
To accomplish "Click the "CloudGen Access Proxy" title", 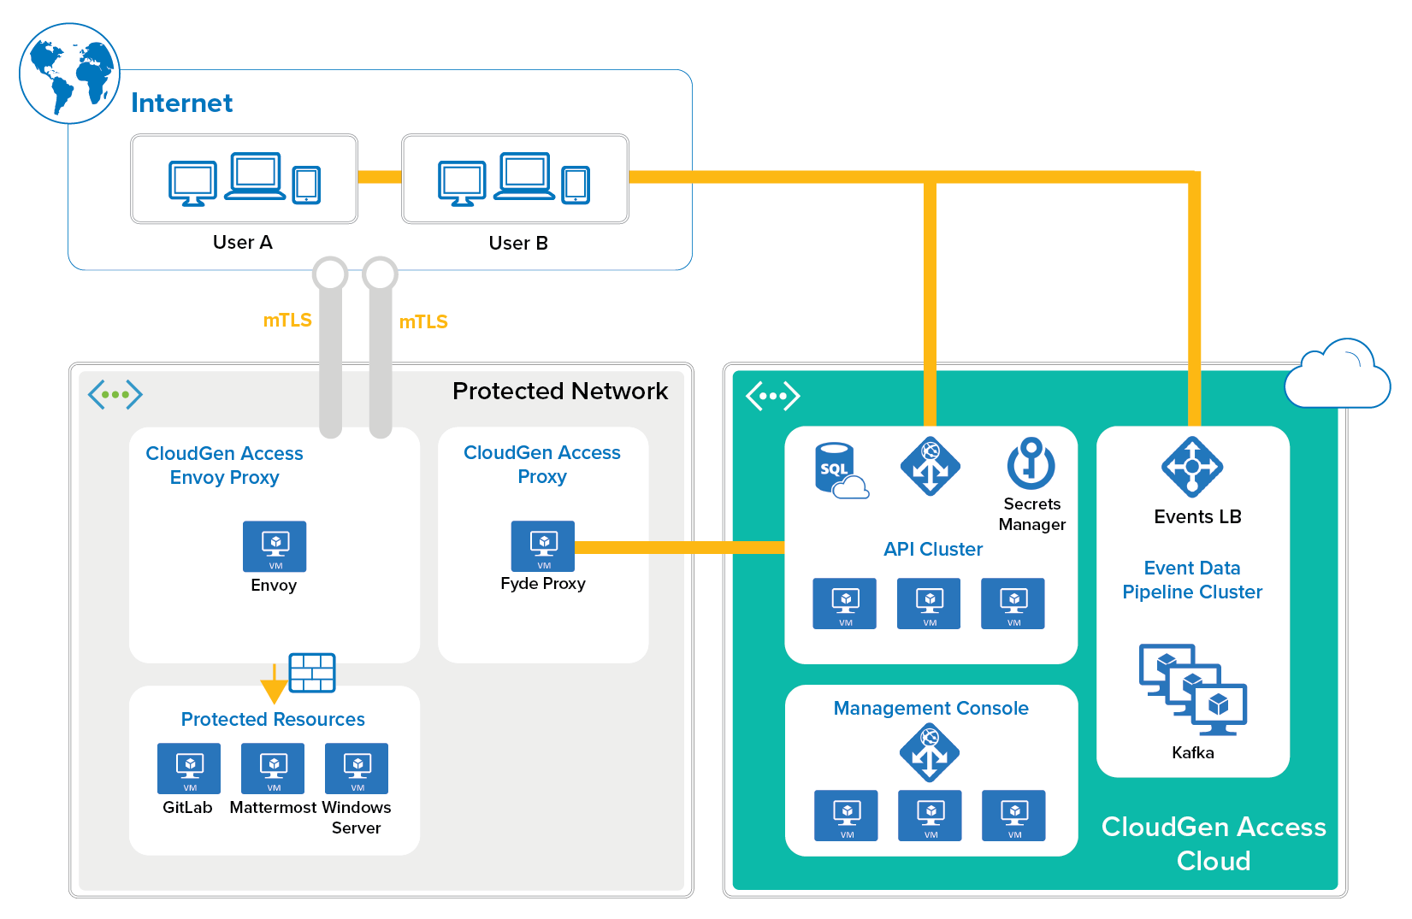I will point(542,464).
